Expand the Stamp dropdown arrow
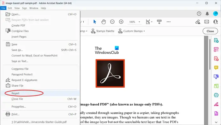This screenshot has height=125, width=221. [x=87, y=31]
